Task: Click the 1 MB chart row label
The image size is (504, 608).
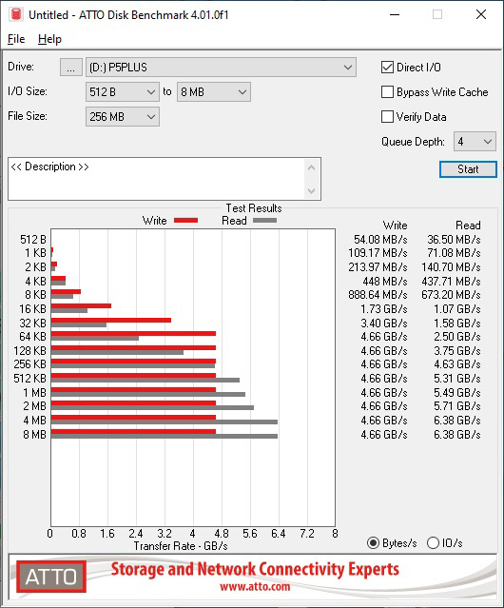Action: point(34,393)
